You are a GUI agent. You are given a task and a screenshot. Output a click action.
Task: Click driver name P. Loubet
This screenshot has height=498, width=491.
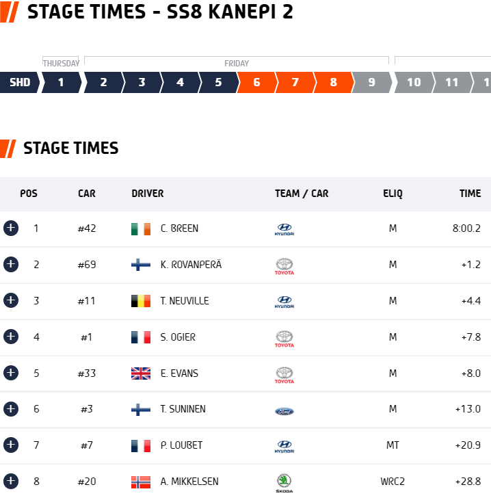tap(181, 445)
